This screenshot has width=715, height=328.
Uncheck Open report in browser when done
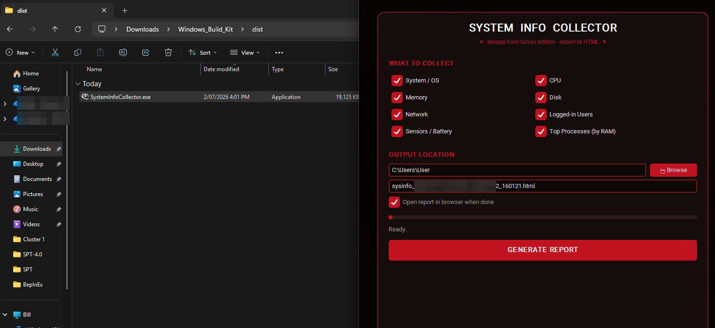pyautogui.click(x=394, y=202)
